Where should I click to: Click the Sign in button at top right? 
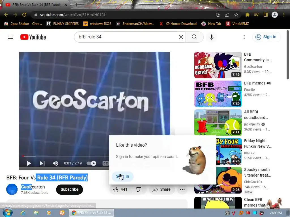click(266, 37)
